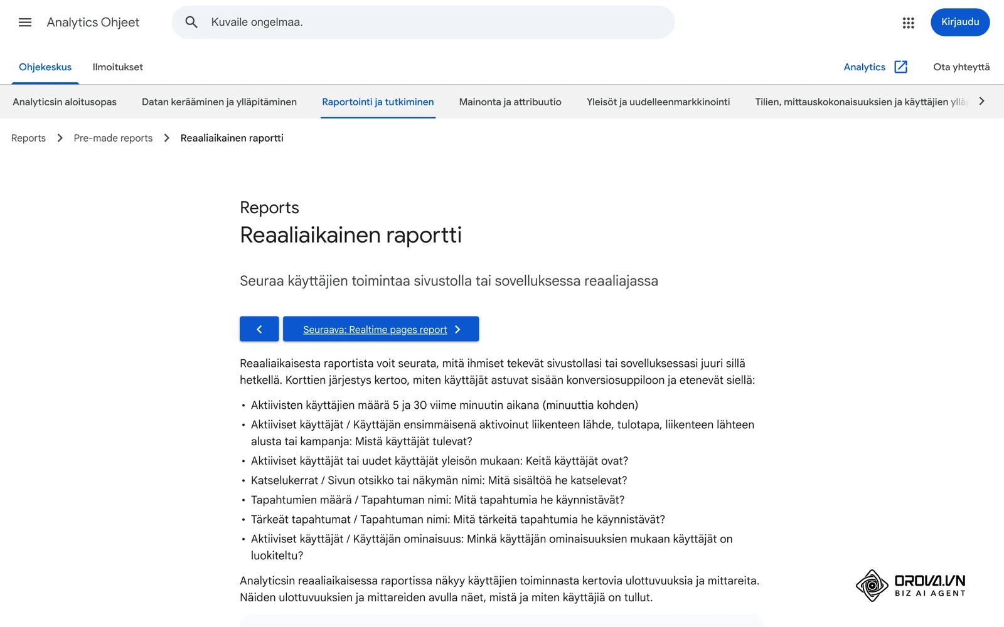Expand more category tabs with right chevron
1004x627 pixels.
pyautogui.click(x=982, y=102)
